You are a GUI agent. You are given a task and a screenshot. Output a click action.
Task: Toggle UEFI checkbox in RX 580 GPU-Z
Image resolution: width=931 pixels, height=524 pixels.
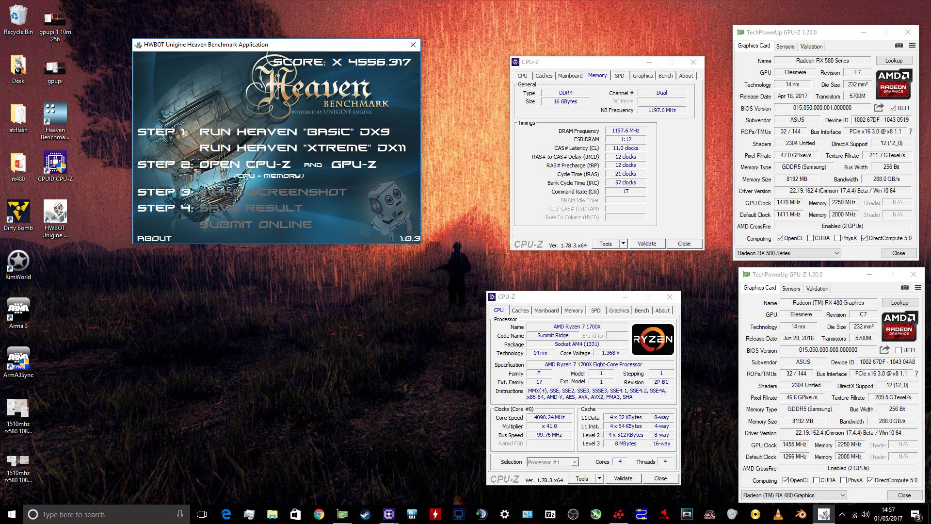pos(893,108)
